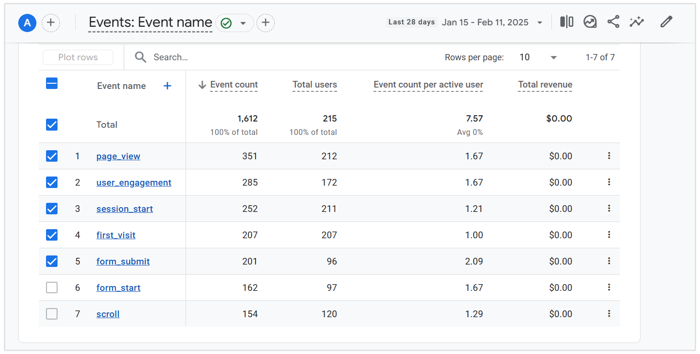
Task: Sort by Total users column
Action: click(x=315, y=85)
